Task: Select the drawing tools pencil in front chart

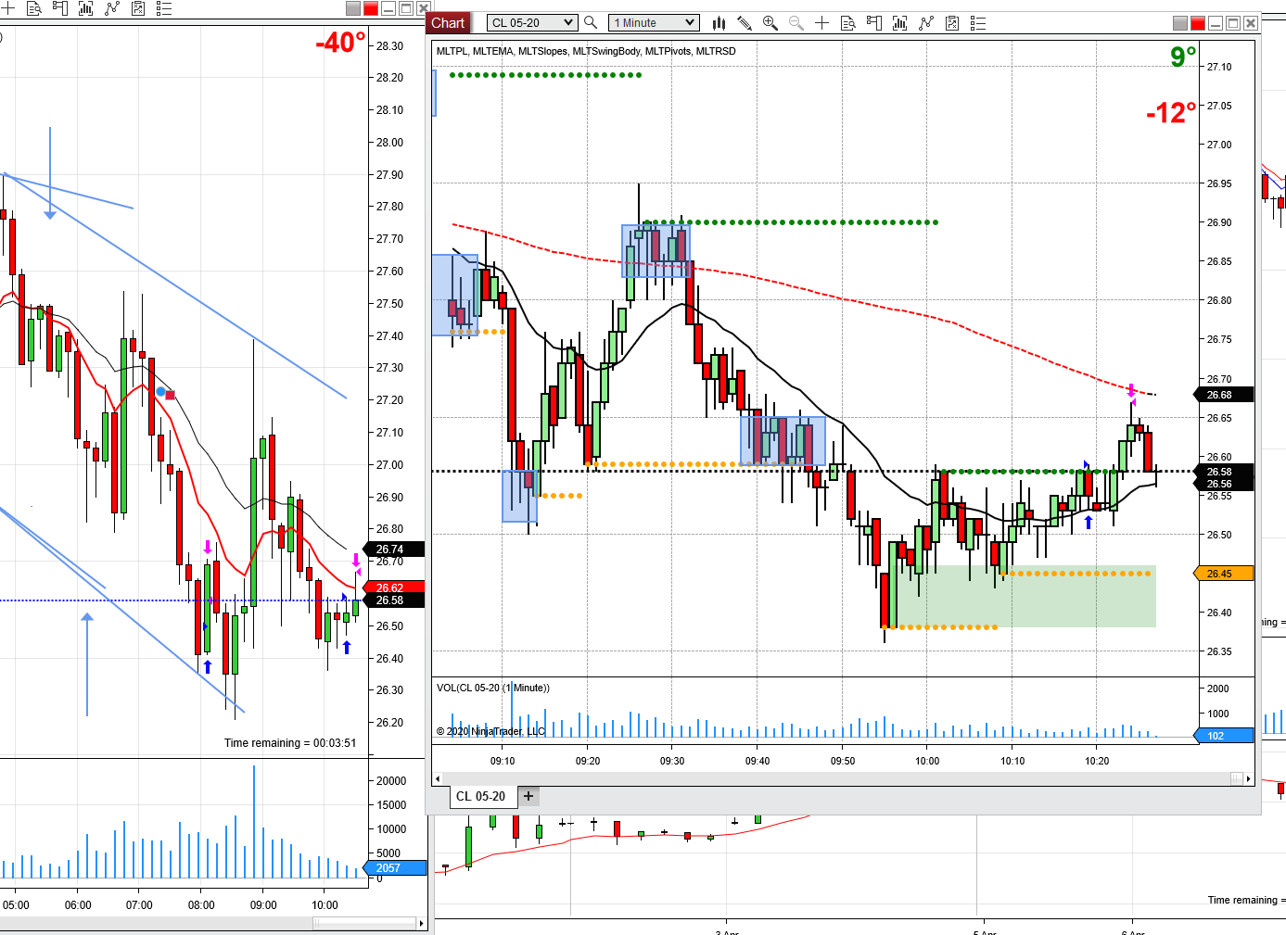Action: click(x=745, y=22)
